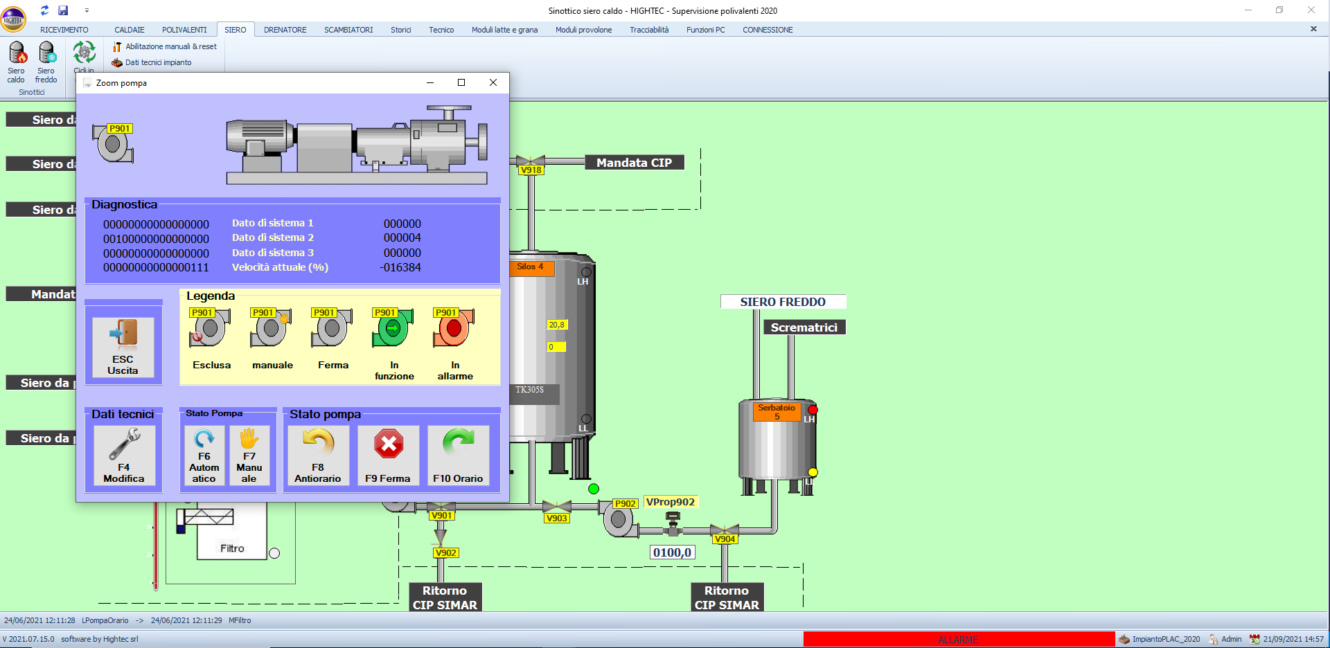The image size is (1330, 648).
Task: Click the red In allarme pump icon
Action: [454, 327]
